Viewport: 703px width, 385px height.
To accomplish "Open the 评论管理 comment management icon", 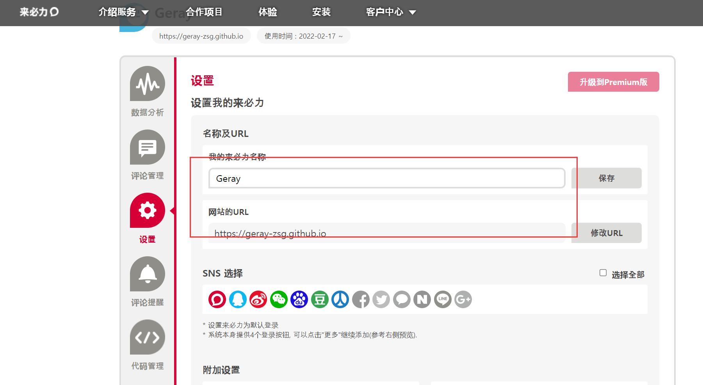I will pyautogui.click(x=148, y=147).
